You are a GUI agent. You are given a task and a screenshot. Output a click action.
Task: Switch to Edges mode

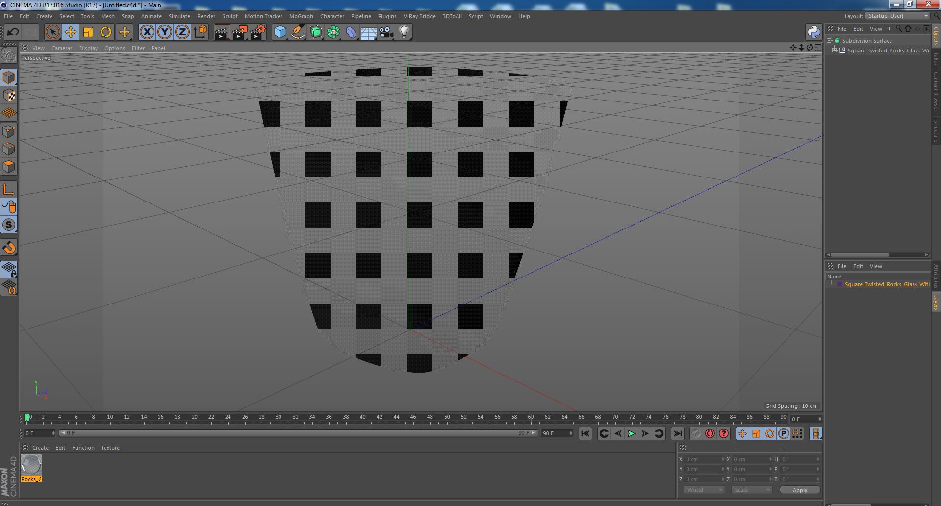point(9,149)
